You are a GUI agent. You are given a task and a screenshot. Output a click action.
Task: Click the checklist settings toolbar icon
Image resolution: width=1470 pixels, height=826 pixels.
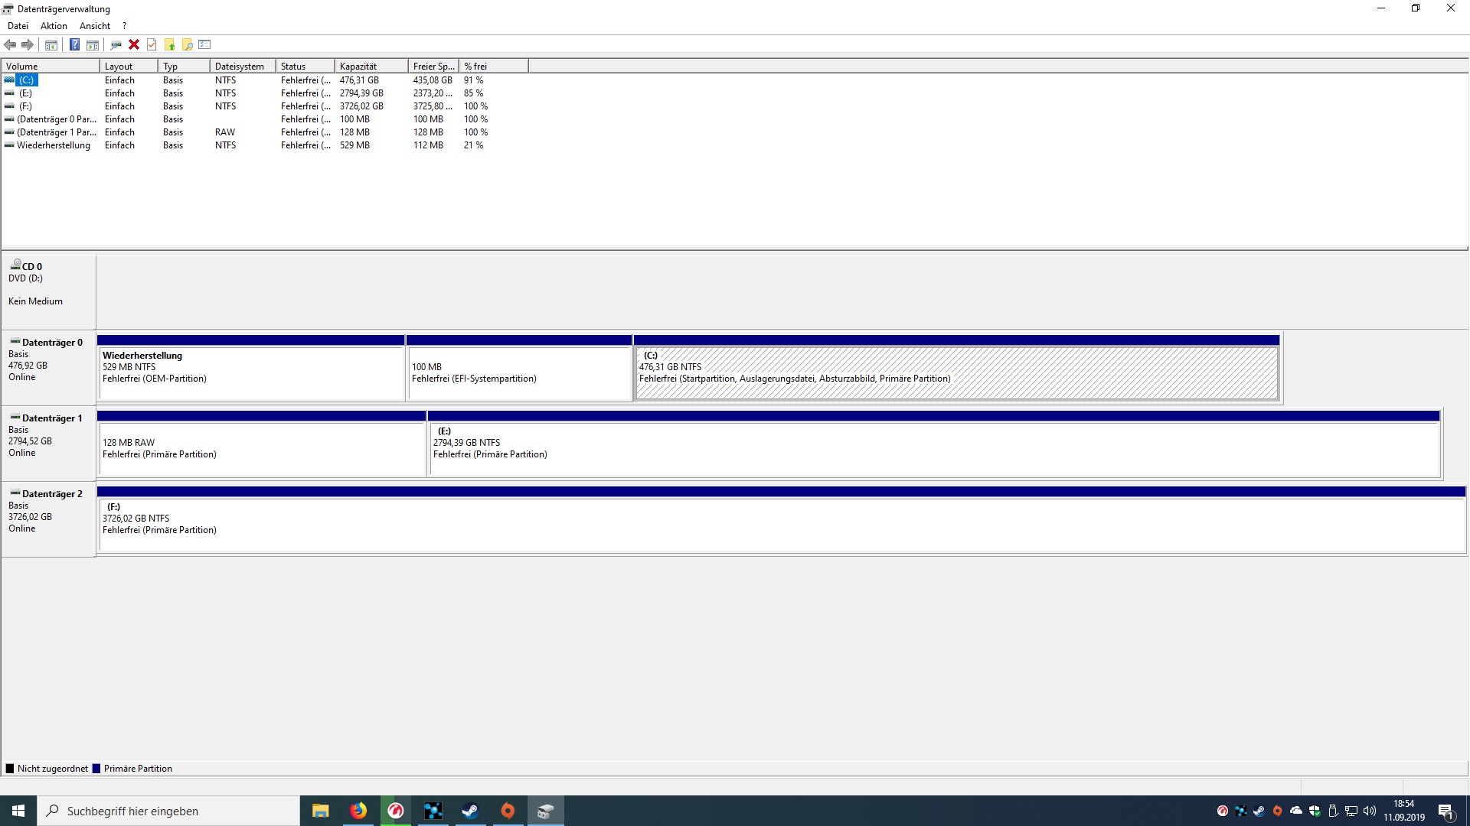tap(204, 44)
